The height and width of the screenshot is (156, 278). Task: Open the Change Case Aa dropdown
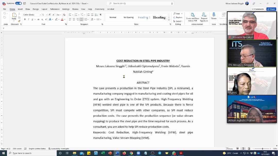click(x=58, y=15)
